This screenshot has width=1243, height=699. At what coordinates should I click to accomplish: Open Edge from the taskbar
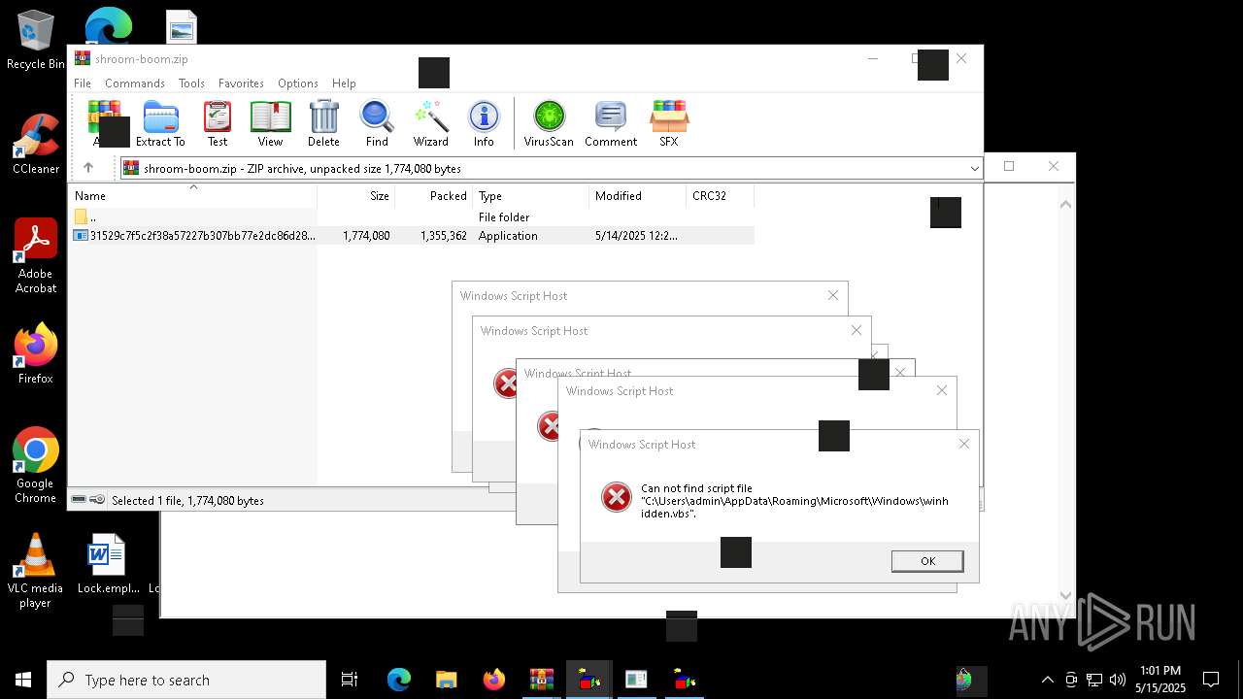[x=399, y=680]
